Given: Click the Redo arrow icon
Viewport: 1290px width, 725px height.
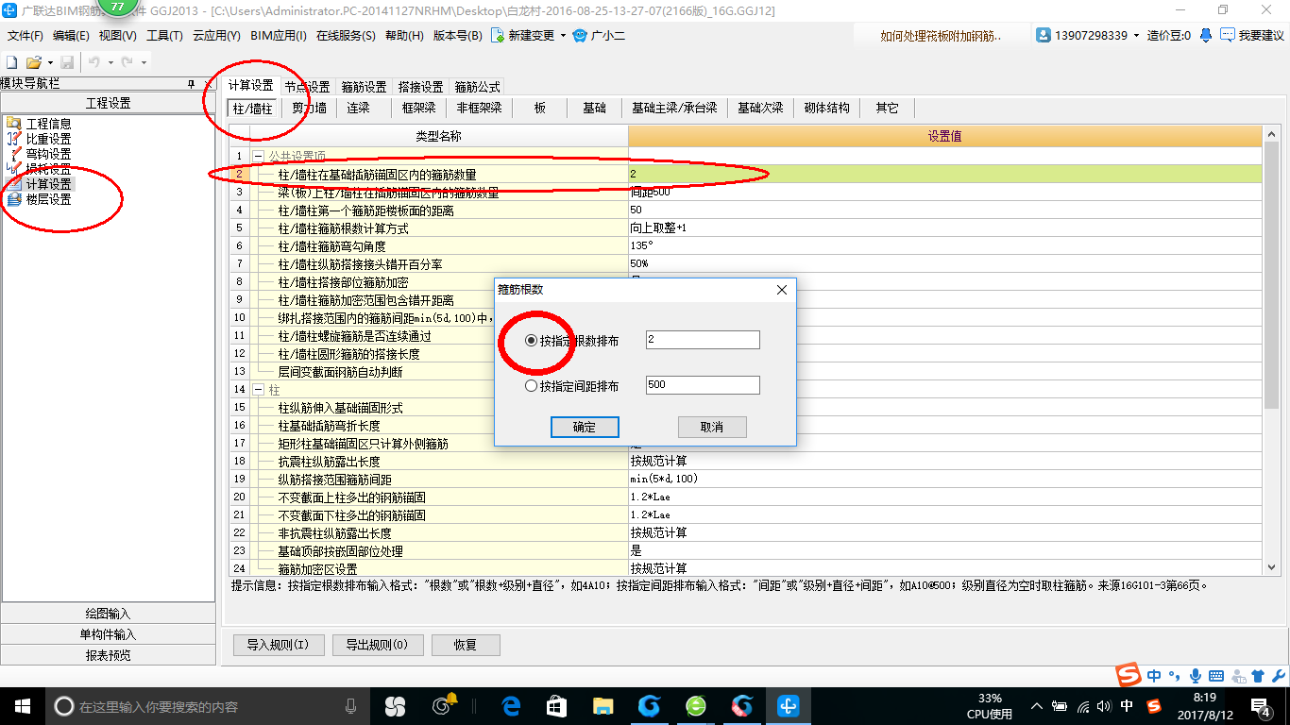Looking at the screenshot, I should point(127,62).
